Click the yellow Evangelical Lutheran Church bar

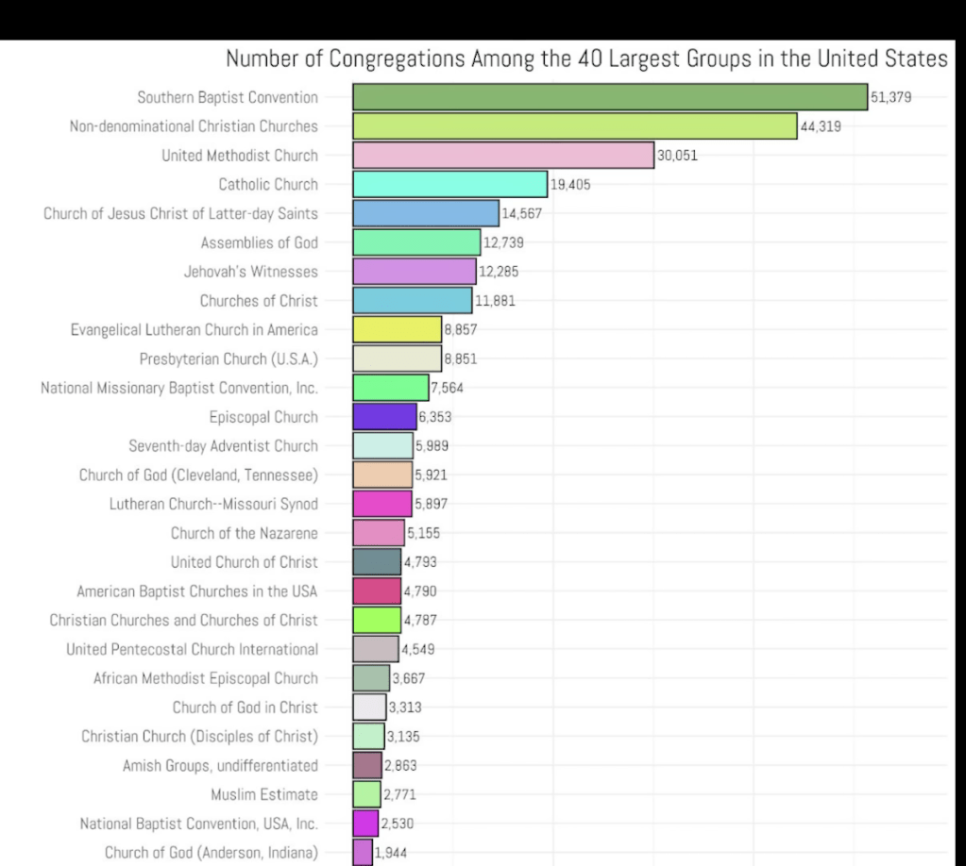click(398, 329)
